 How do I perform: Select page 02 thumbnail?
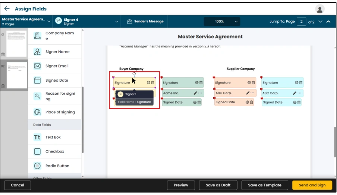tap(17, 75)
